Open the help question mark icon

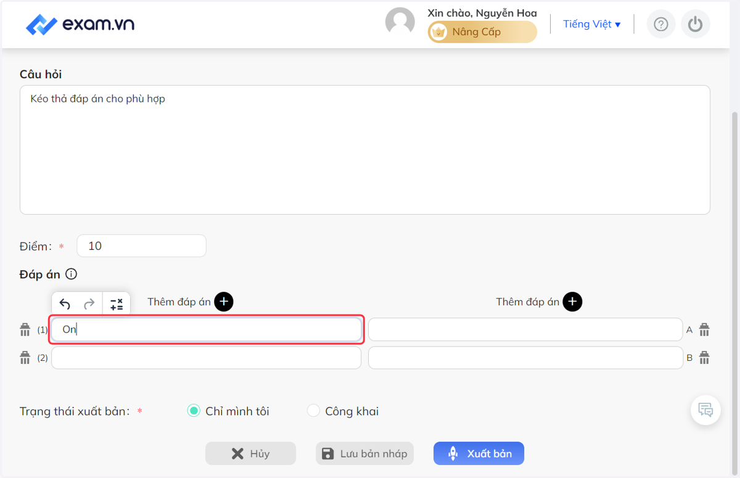661,25
